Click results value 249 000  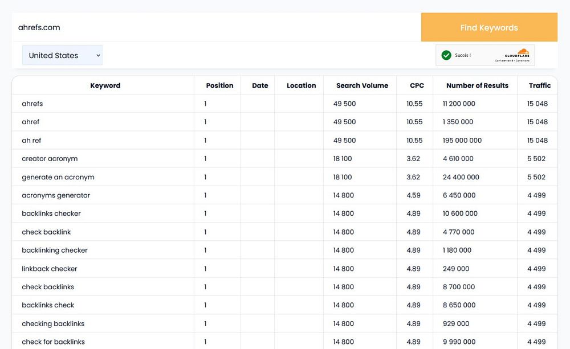(456, 268)
